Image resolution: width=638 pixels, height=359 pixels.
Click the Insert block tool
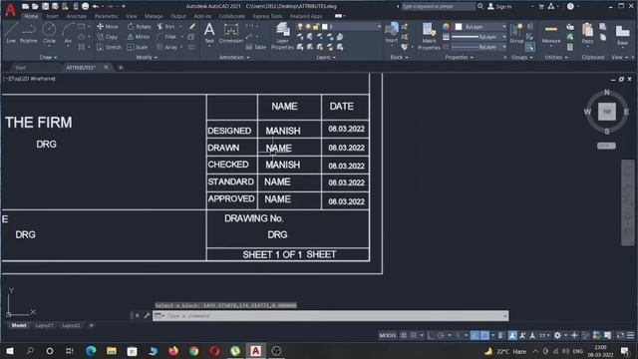click(x=392, y=33)
